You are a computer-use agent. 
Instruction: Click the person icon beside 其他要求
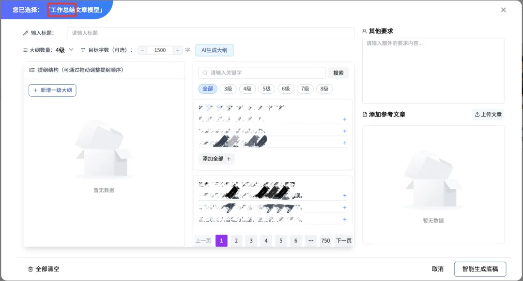coord(365,31)
